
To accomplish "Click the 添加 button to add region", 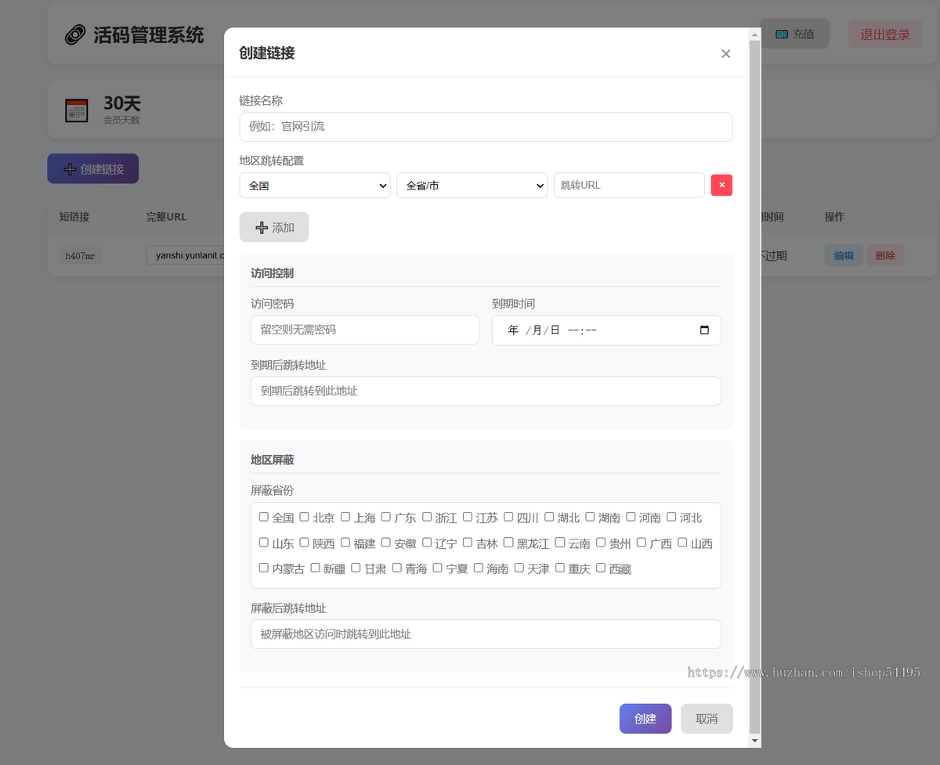I will (x=274, y=227).
